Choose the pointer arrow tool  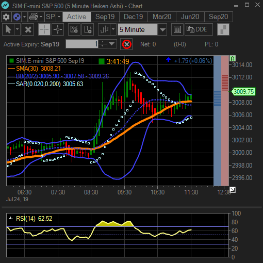[8, 29]
